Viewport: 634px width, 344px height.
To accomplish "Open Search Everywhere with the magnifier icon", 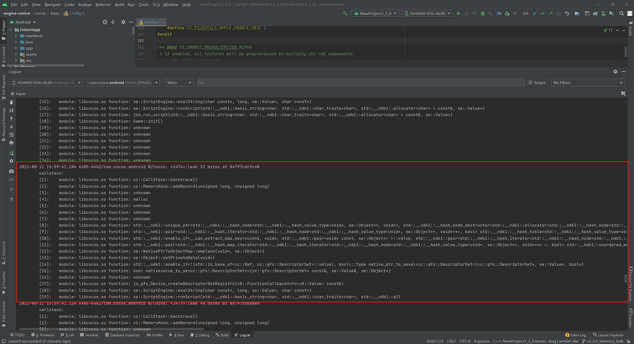I will [622, 13].
